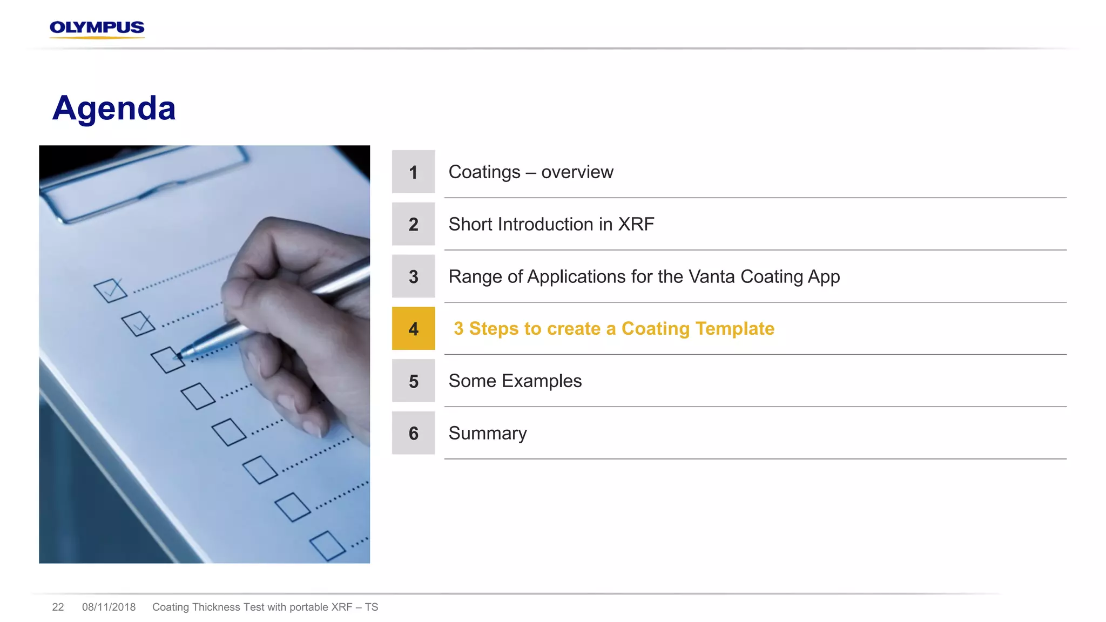
Task: Click agenda number box 2
Action: [413, 224]
